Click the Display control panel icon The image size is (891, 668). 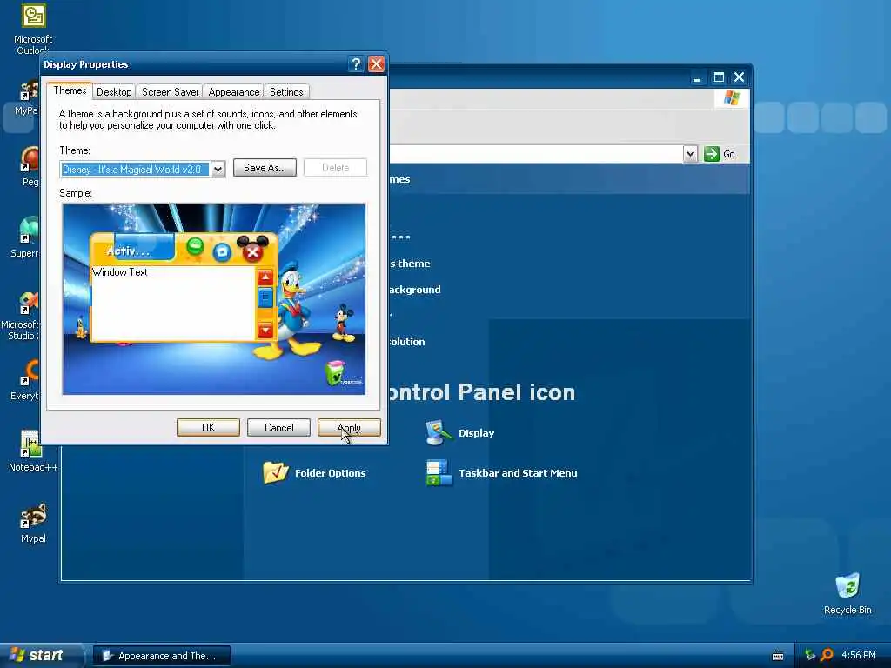(x=439, y=433)
